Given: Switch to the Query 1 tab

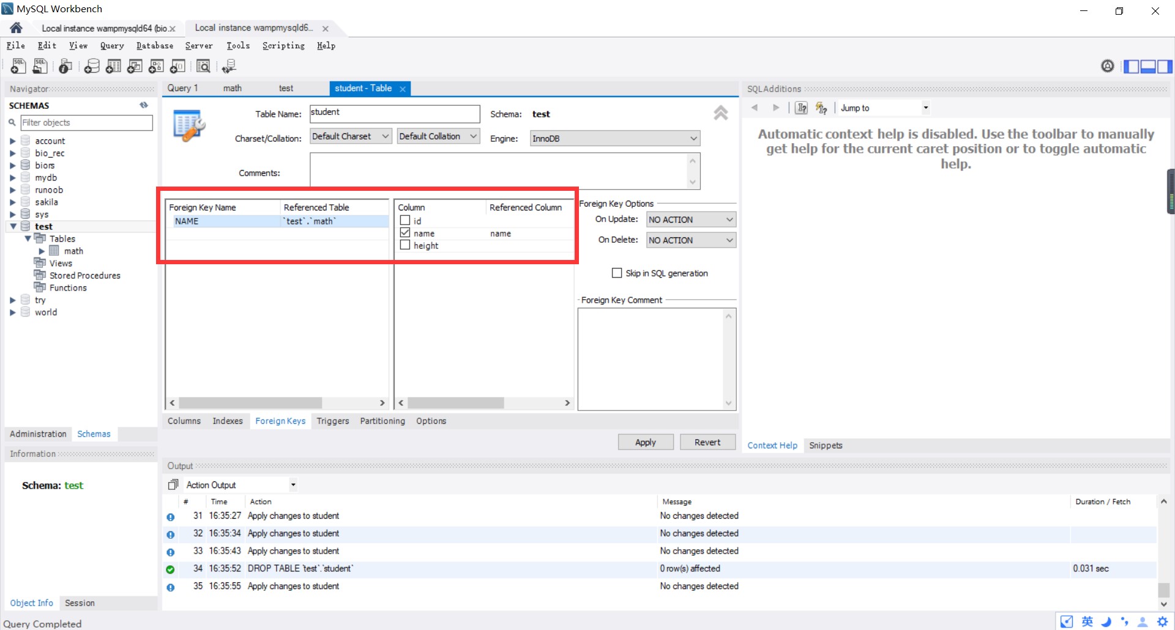Looking at the screenshot, I should (183, 88).
